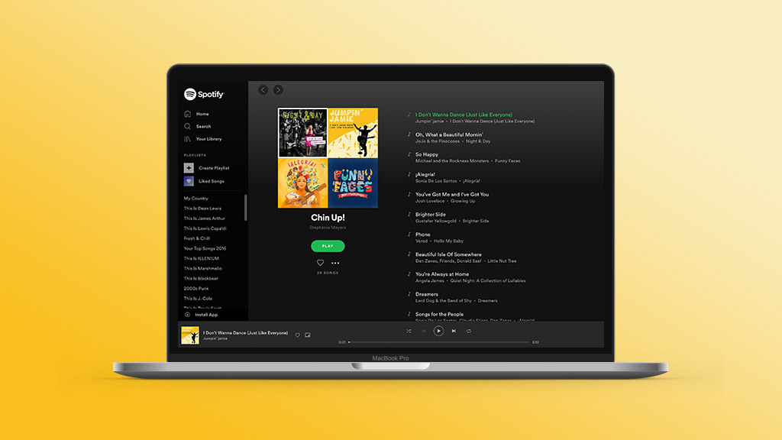782x440 pixels.
Task: Select the track Beautiful Isle Of Somewhere
Action: coord(448,254)
